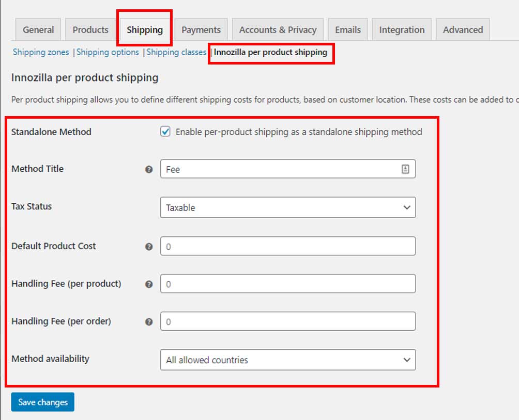
Task: Click the Save changes button
Action: [x=43, y=402]
